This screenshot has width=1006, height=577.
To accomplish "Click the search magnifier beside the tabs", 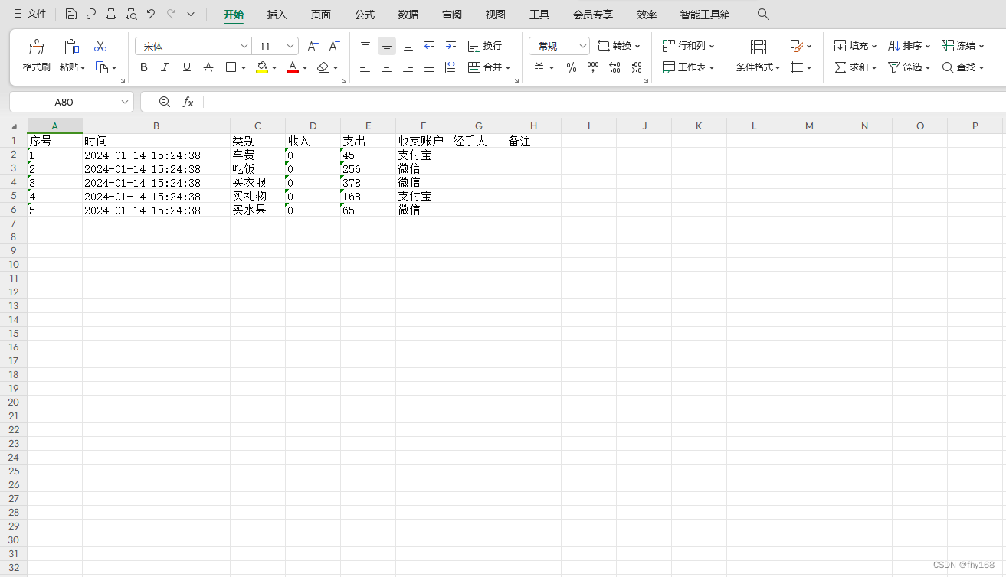I will coord(763,14).
